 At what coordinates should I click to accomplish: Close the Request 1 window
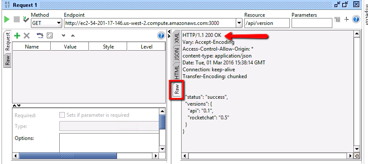[356, 4]
